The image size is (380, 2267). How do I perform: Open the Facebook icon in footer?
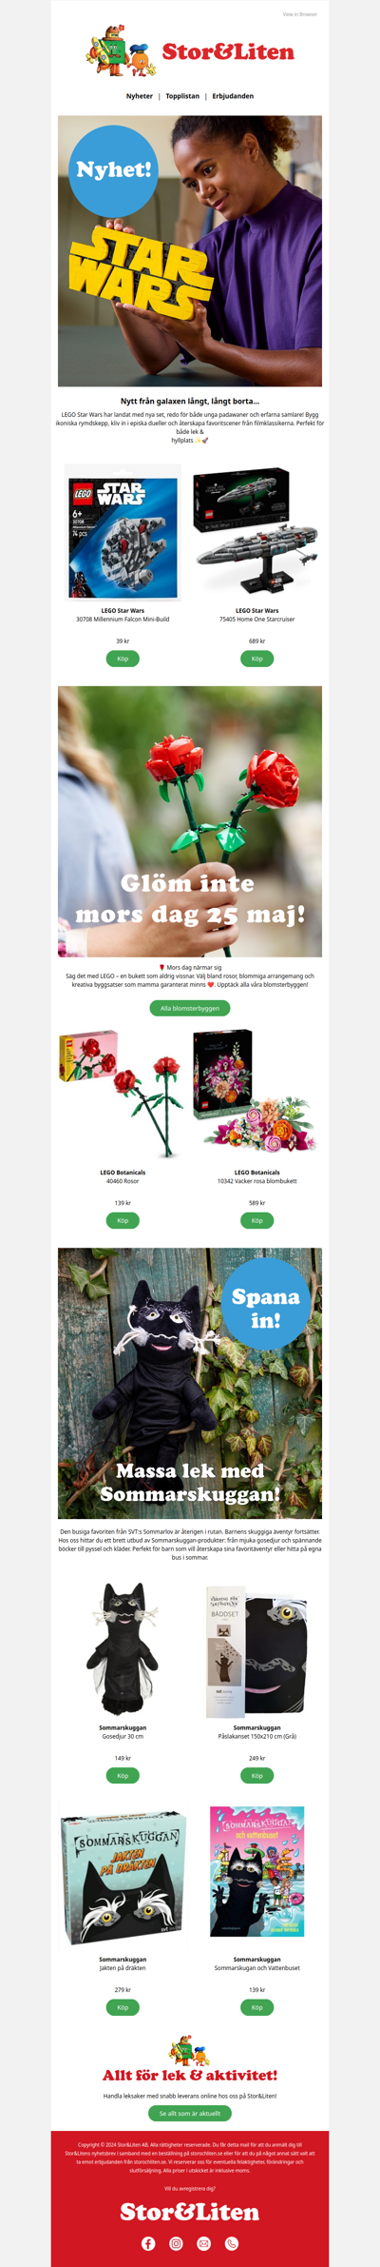pos(148,2243)
